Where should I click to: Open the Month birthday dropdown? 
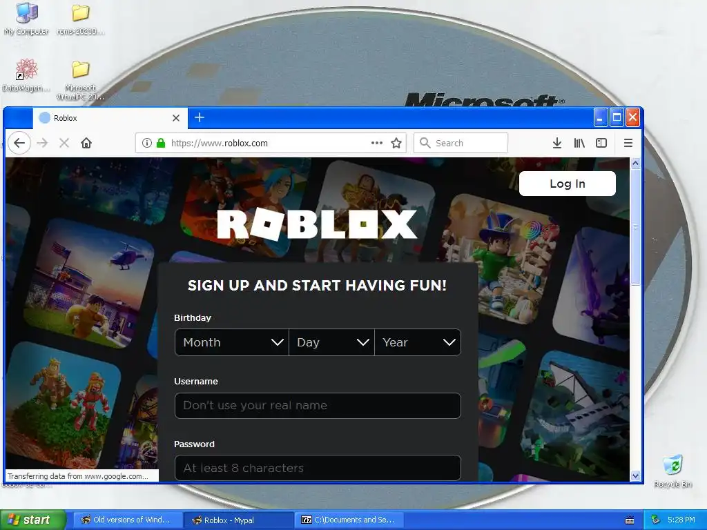232,342
